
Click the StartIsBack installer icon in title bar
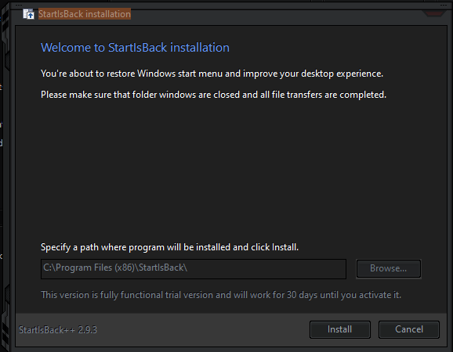click(28, 14)
